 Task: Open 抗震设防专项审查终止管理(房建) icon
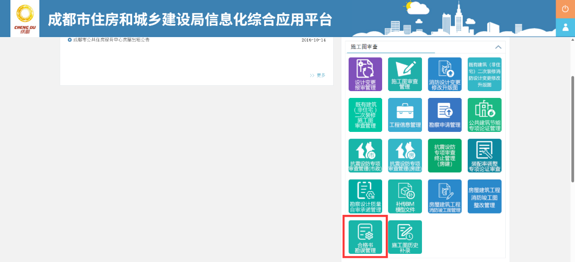click(x=445, y=155)
